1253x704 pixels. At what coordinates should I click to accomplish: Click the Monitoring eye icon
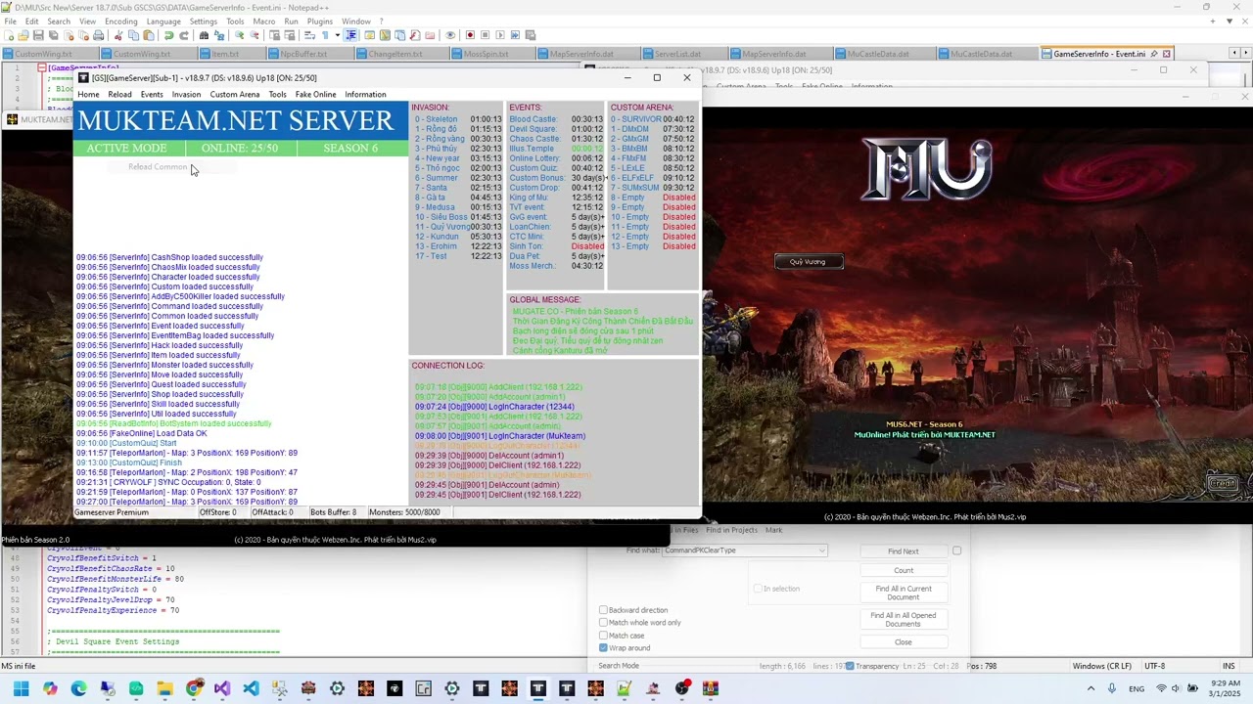(x=450, y=35)
